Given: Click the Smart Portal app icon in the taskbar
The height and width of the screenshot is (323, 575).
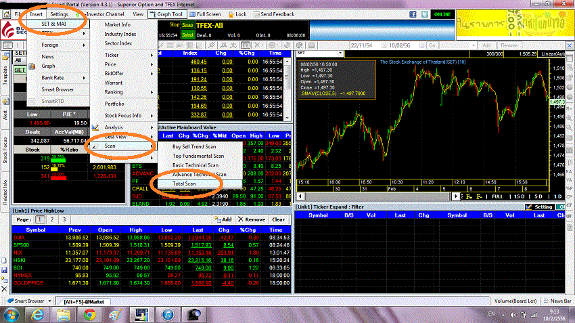Looking at the screenshot, I should tap(141, 315).
